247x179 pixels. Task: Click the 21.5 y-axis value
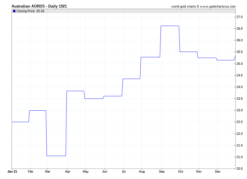[239, 145]
